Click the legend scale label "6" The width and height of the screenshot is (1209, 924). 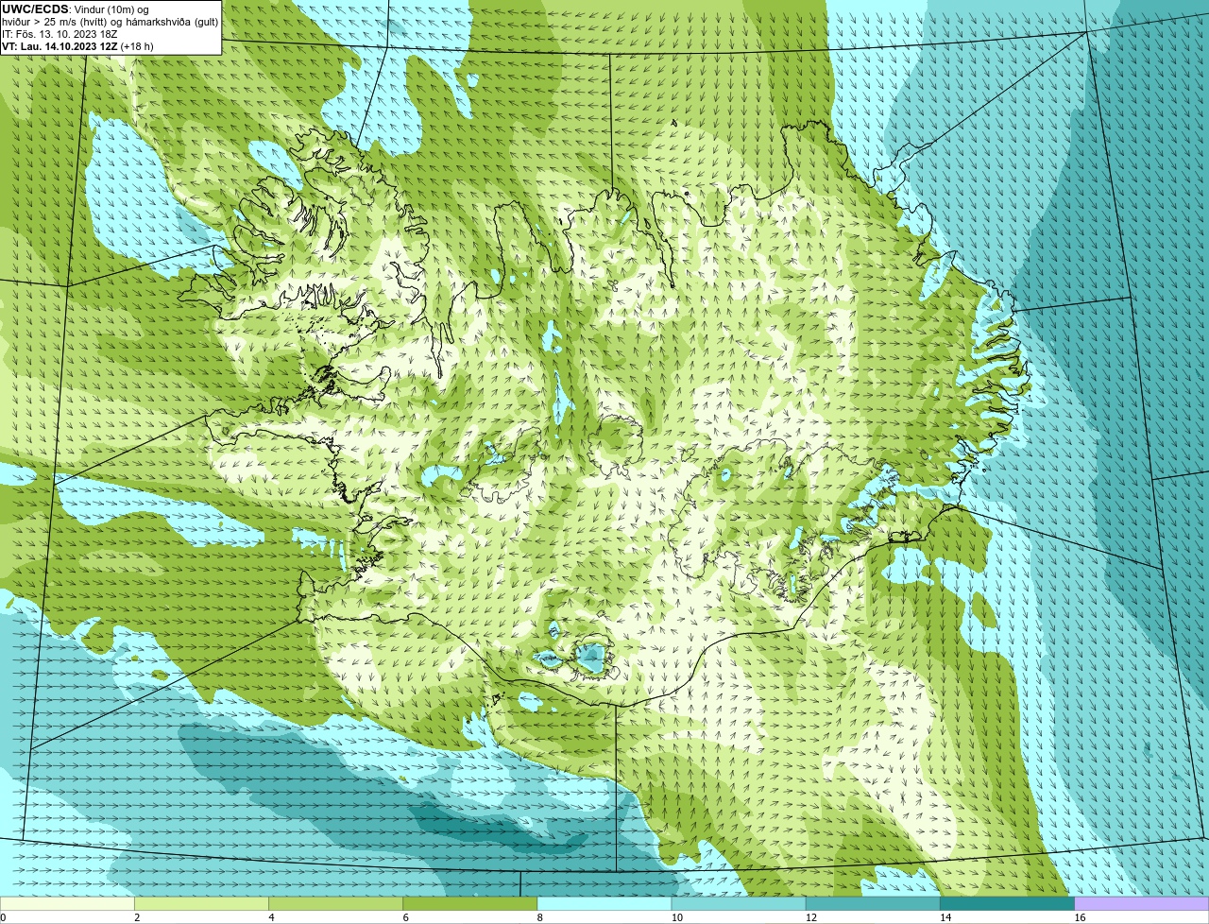click(406, 917)
